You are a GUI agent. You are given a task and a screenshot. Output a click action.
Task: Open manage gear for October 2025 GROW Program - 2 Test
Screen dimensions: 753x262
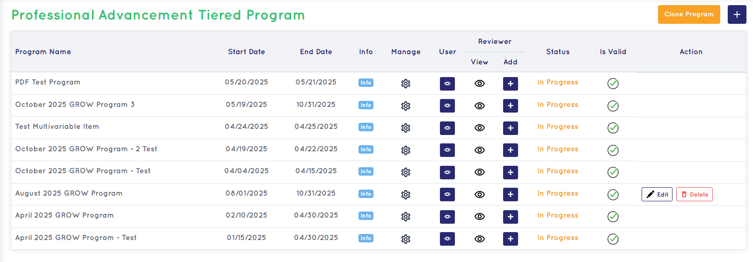[x=406, y=150]
